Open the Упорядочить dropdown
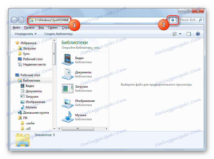Screen dimensions: 214x159 click(x=26, y=34)
